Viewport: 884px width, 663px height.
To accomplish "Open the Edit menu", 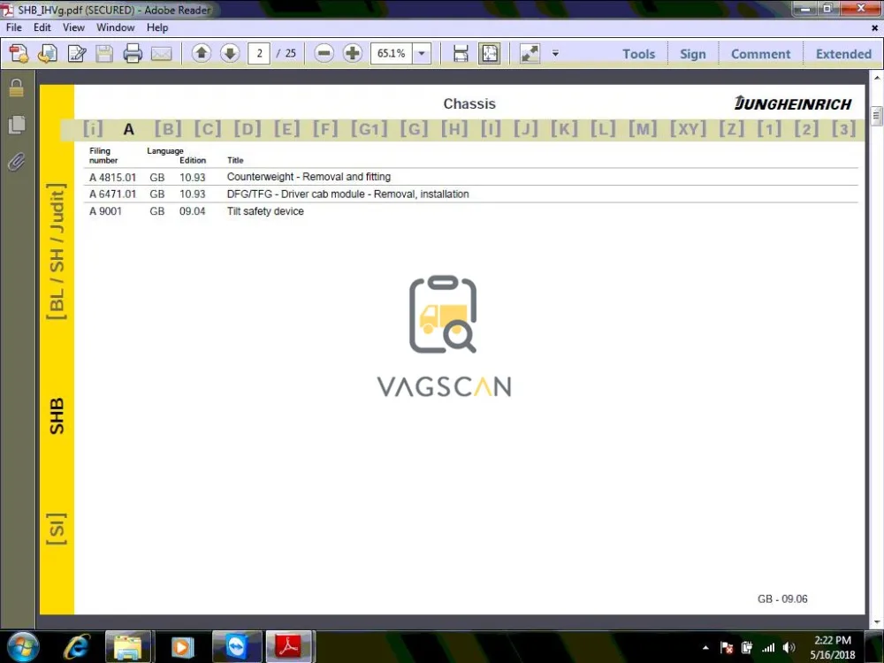I will pyautogui.click(x=42, y=27).
